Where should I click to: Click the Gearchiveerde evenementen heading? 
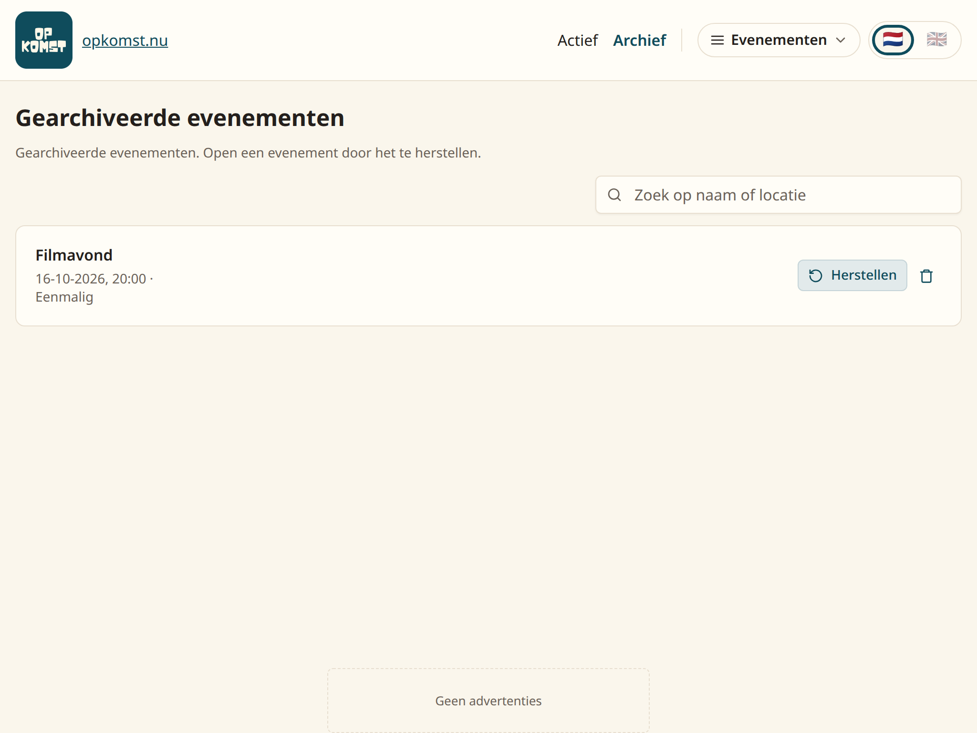pyautogui.click(x=180, y=118)
